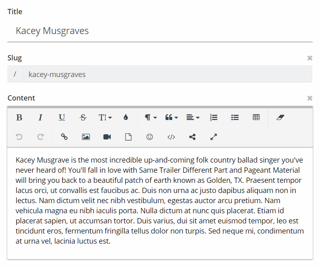Switch to HTML code view
Viewport: 320px width, 268px height.
click(171, 137)
